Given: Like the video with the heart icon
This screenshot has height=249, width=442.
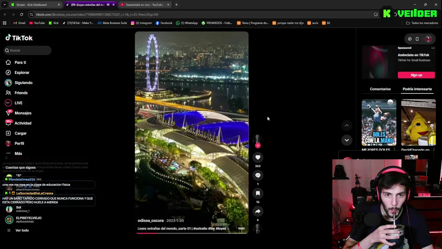Looking at the screenshot, I should click(x=258, y=157).
